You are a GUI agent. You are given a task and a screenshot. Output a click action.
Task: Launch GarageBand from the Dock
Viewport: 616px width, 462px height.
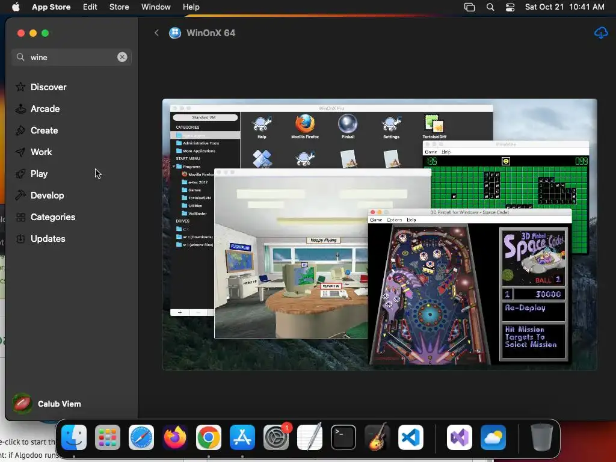click(377, 437)
